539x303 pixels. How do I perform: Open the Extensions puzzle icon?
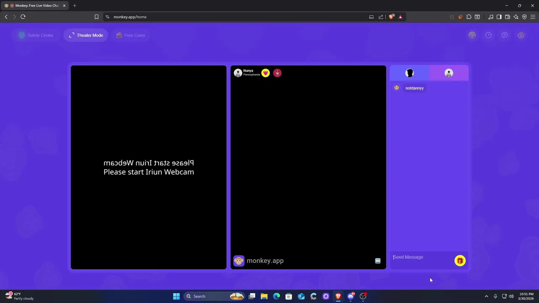tap(469, 17)
